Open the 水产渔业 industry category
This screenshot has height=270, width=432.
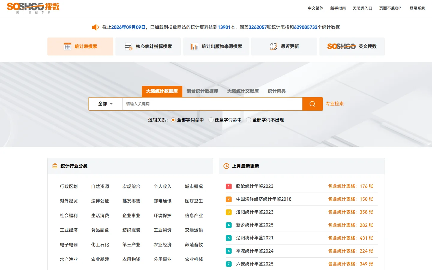pyautogui.click(x=69, y=259)
